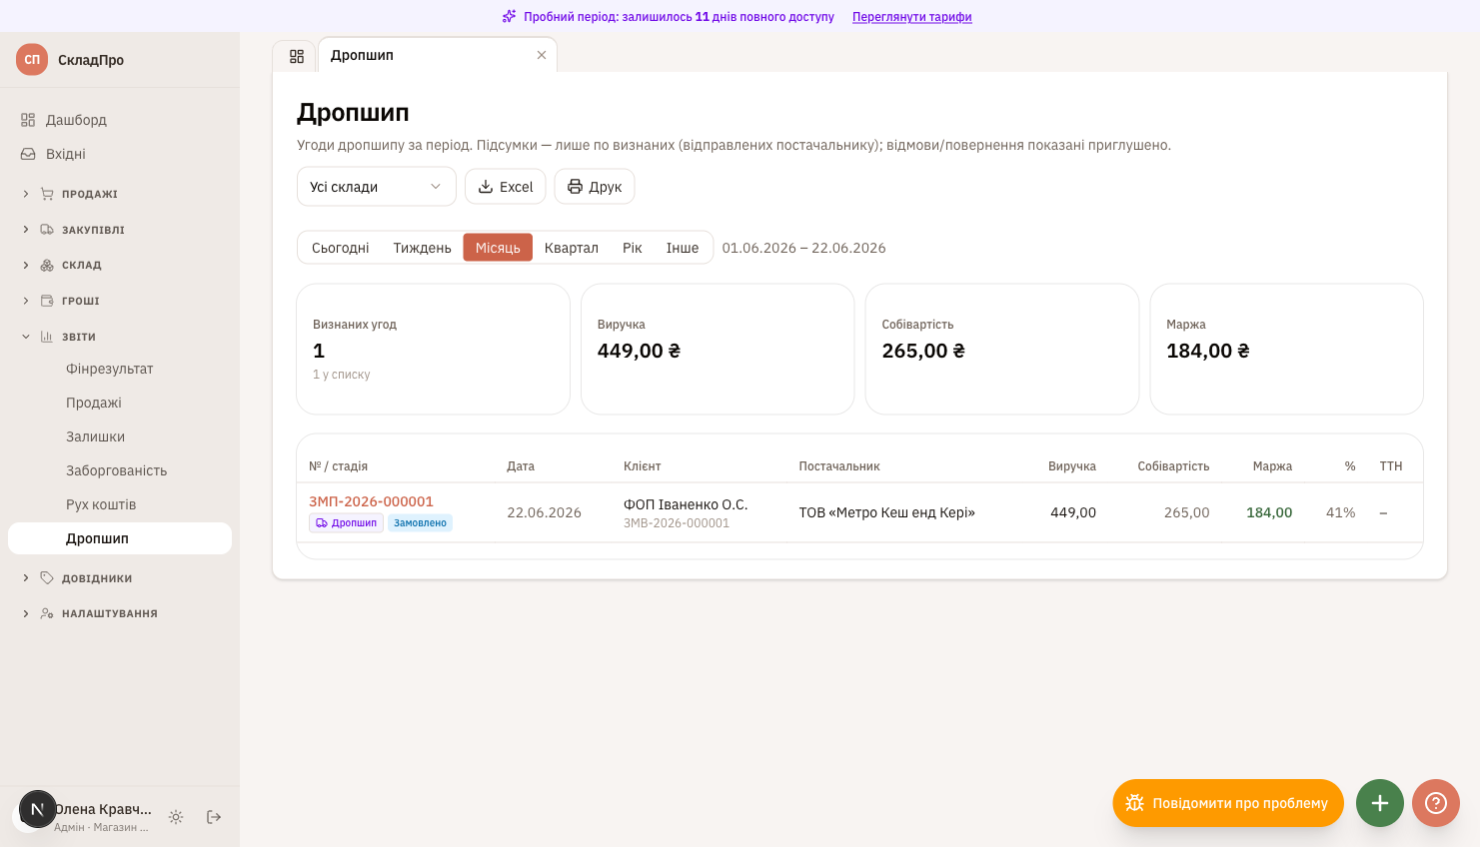This screenshot has width=1480, height=847.
Task: Click the wallet icon for Гроші
Action: (x=47, y=301)
